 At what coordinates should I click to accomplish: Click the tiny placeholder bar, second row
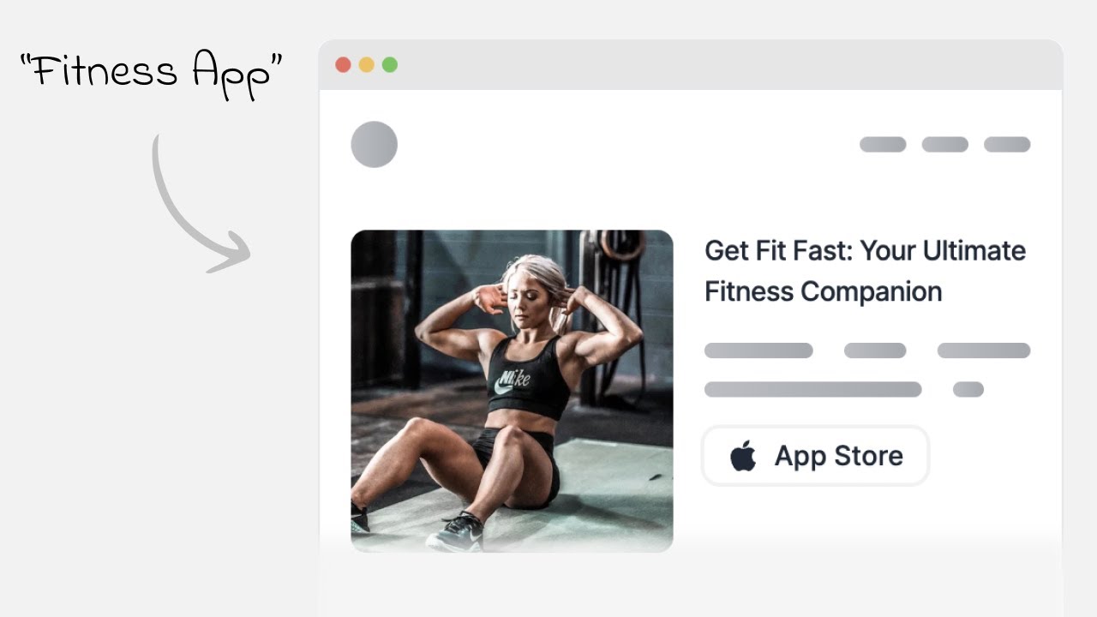point(968,390)
